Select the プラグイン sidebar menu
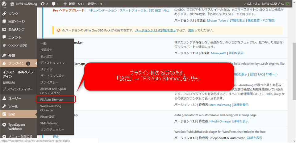The image size is (296, 143). (x=19, y=64)
